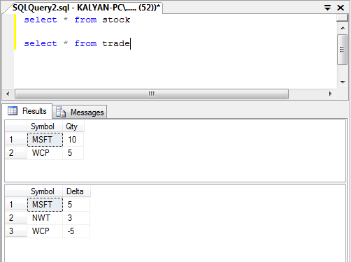351x262 pixels.
Task: Select the MSFT cell in stock results
Action: point(45,140)
